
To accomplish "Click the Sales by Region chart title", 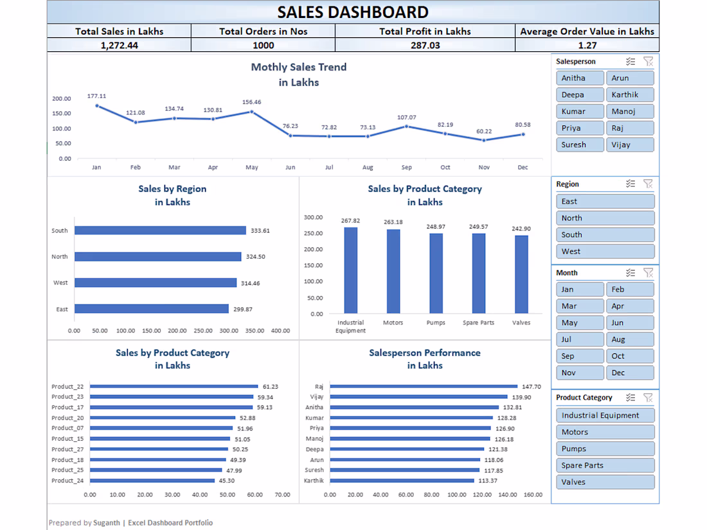I will (172, 195).
